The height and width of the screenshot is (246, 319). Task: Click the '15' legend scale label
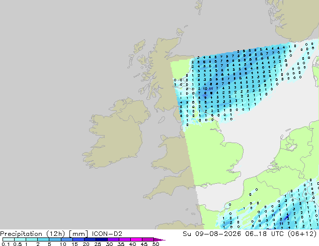pyautogui.click(x=74, y=244)
